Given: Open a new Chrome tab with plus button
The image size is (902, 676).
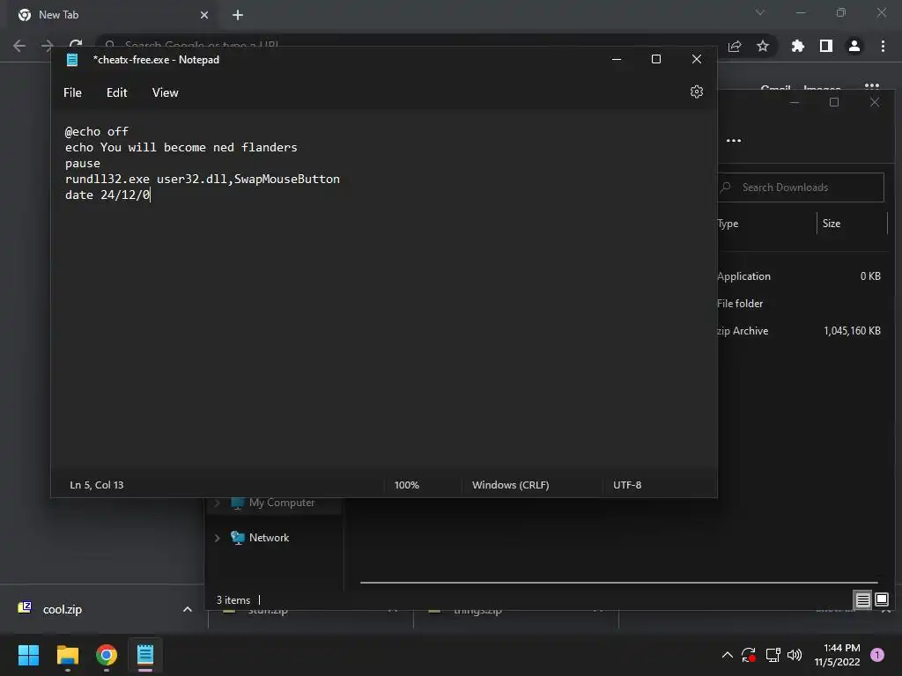Looking at the screenshot, I should click(x=238, y=15).
